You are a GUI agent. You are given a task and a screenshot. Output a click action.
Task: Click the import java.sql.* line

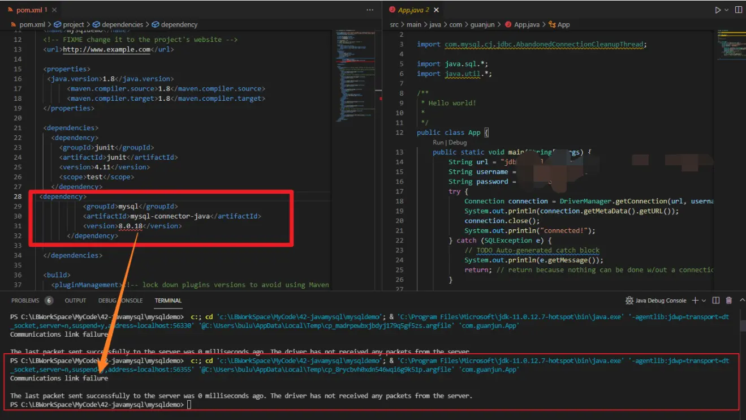click(452, 64)
